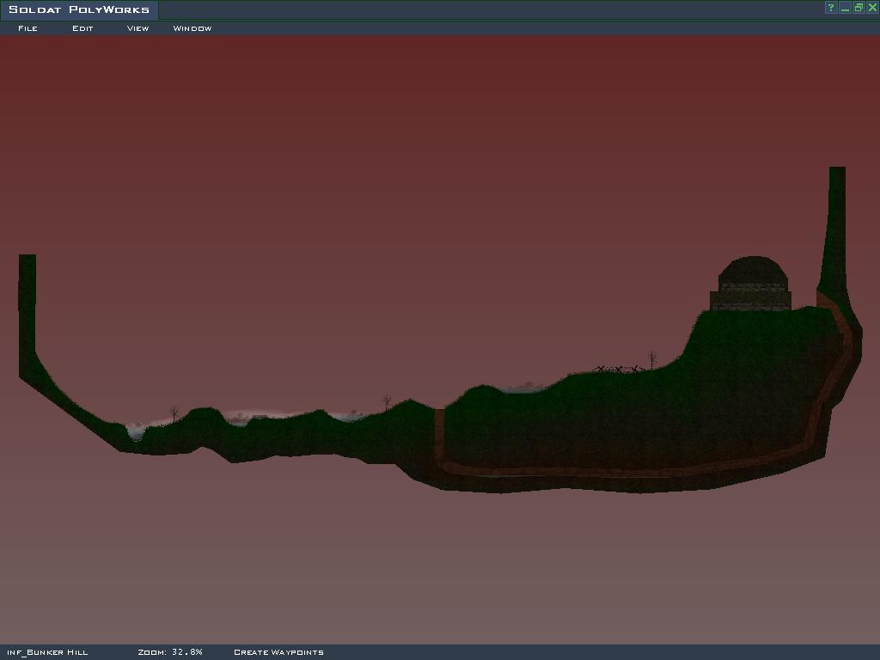Open the File menu
880x660 pixels.
click(27, 28)
